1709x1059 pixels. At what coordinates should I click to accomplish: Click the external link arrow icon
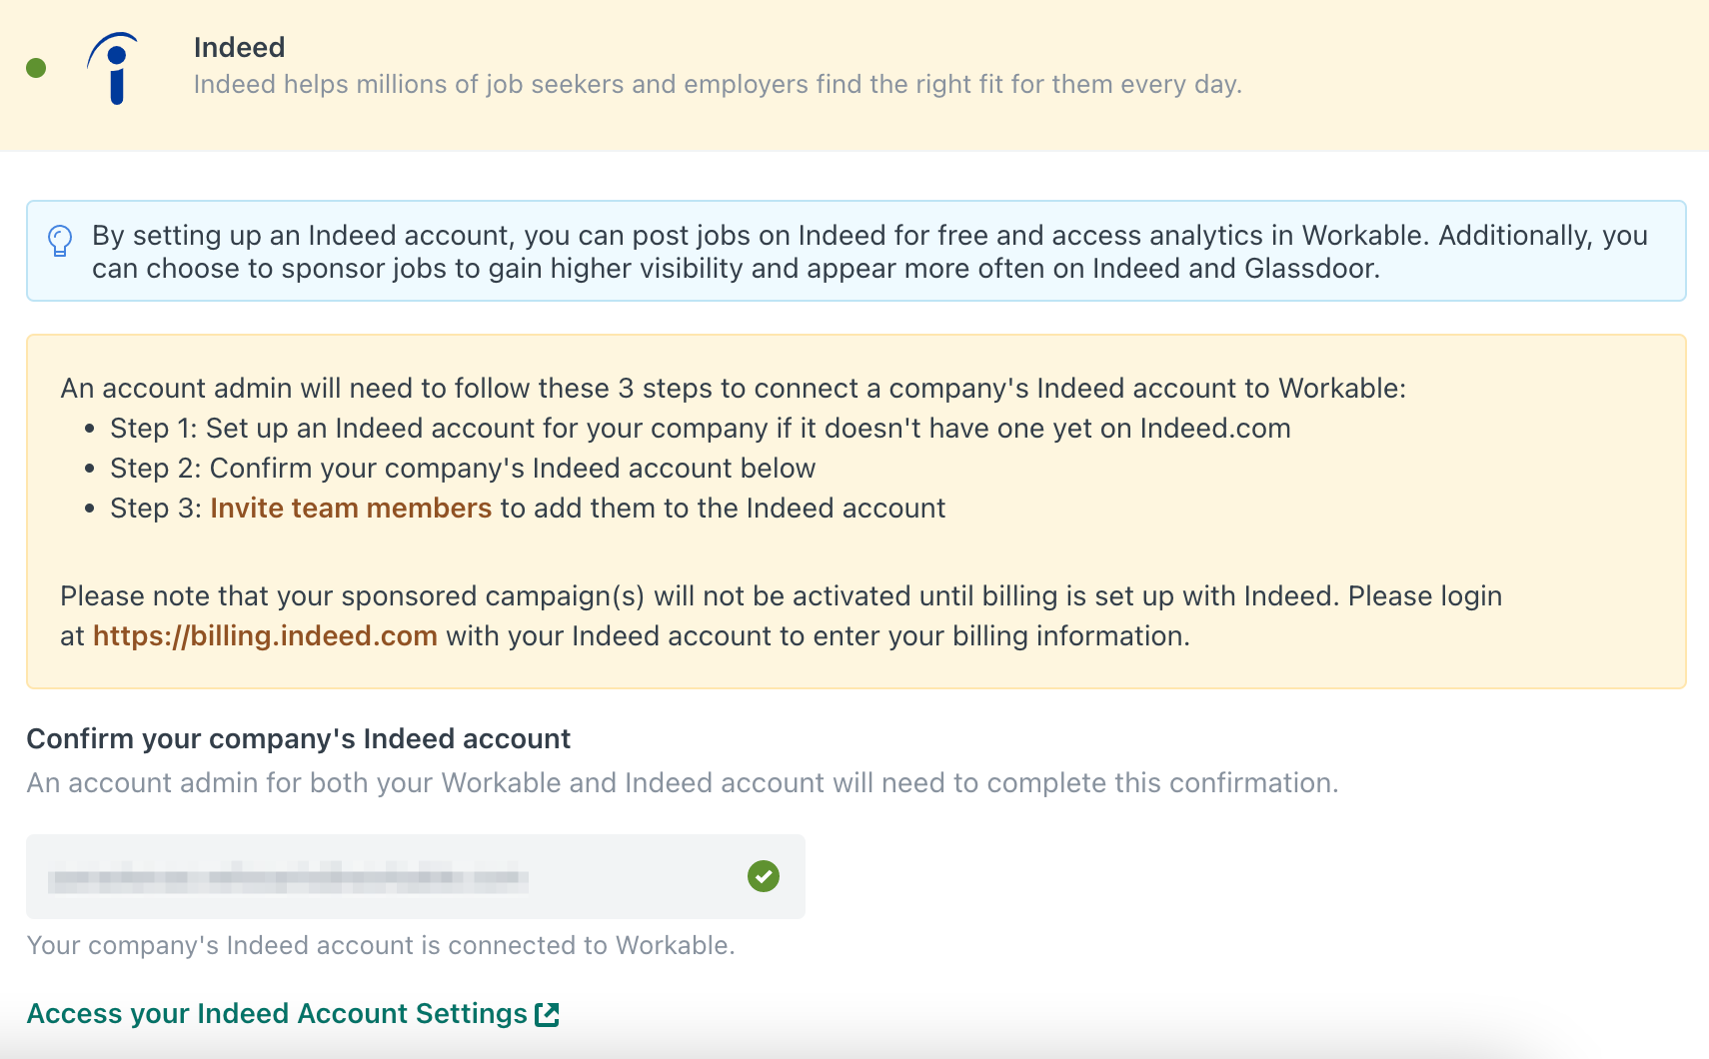click(547, 1014)
